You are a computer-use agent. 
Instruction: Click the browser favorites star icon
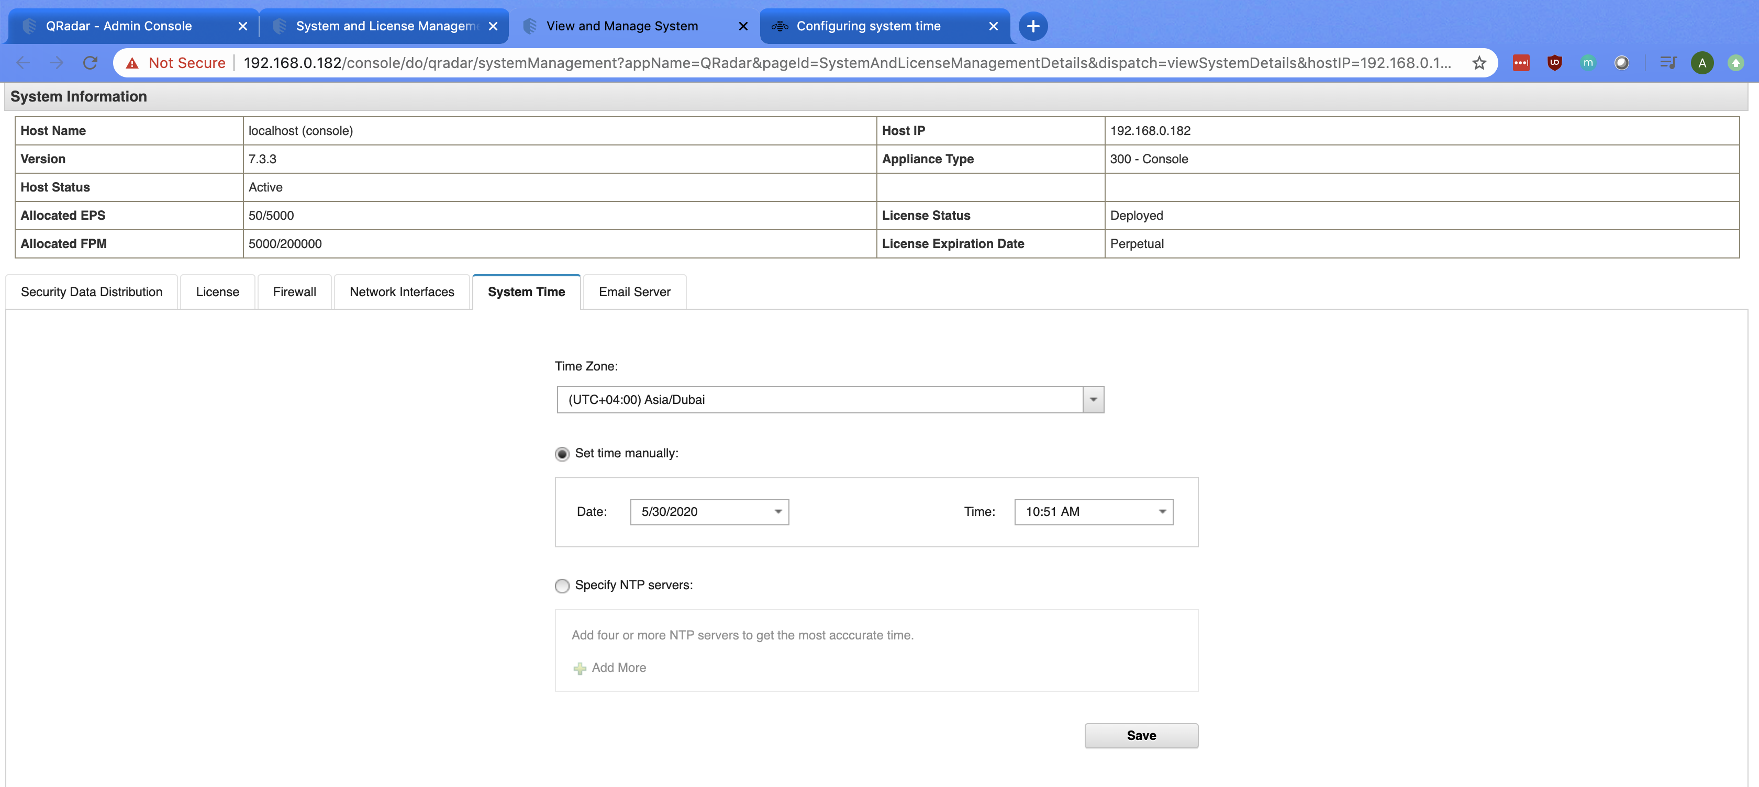(1478, 62)
